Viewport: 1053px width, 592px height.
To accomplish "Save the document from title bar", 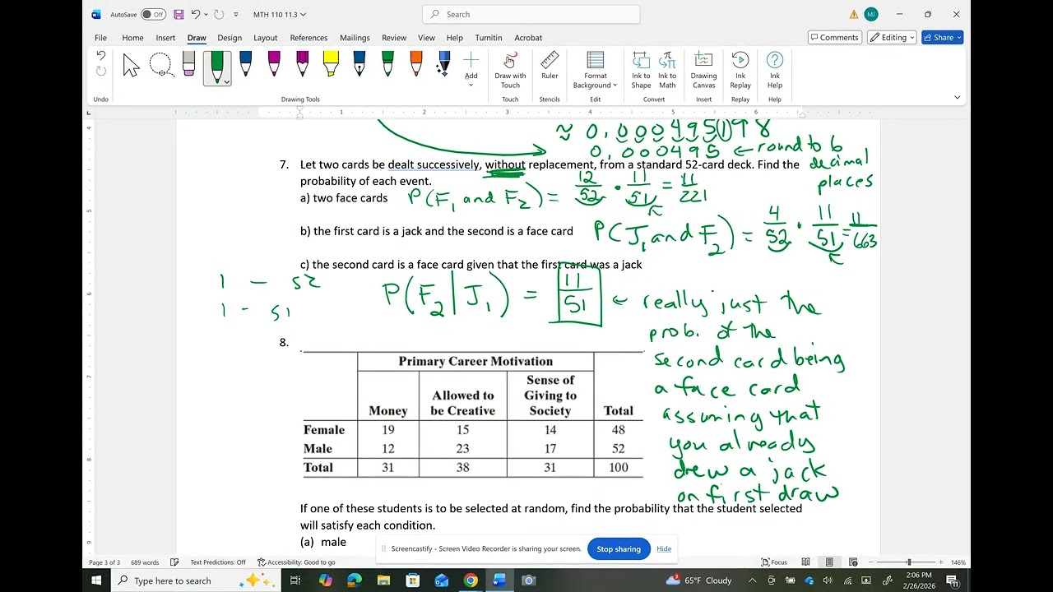I will (179, 14).
